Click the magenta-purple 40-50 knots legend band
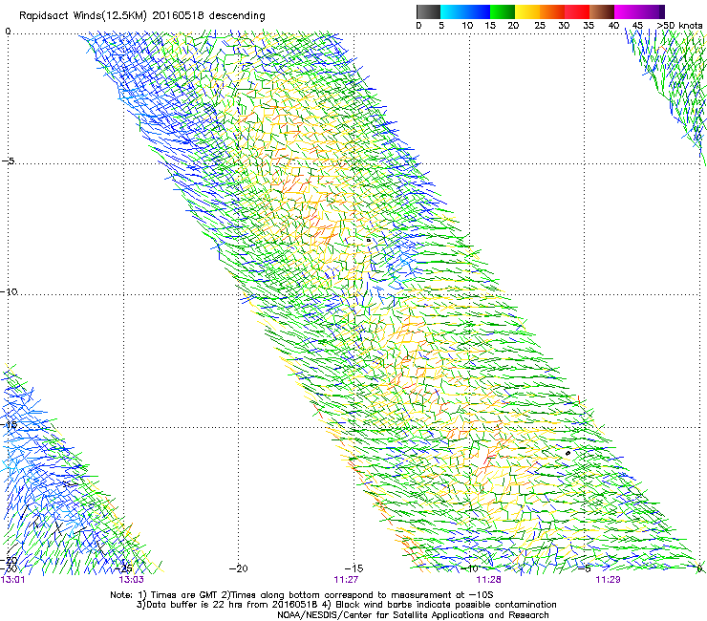This screenshot has height=621, width=707. 639,11
